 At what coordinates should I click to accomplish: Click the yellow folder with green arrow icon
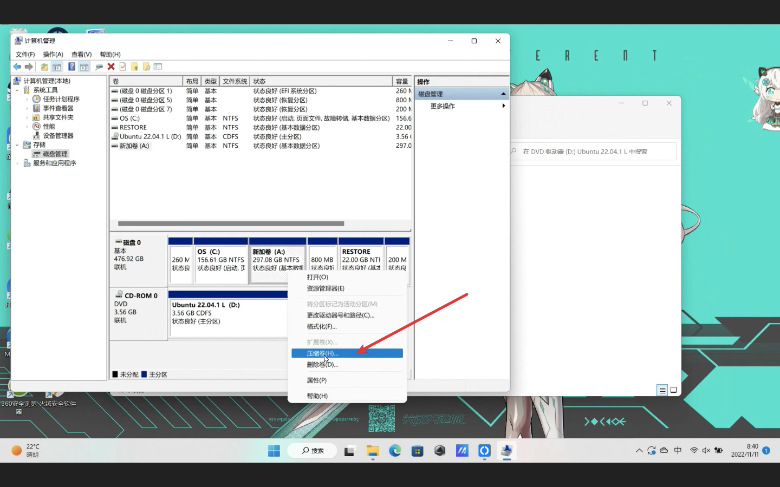(x=134, y=67)
